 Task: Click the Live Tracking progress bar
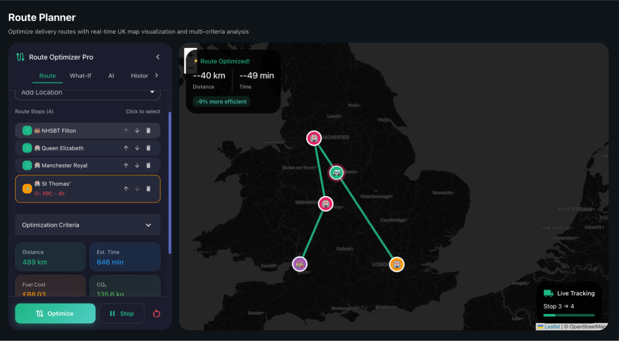coord(569,315)
